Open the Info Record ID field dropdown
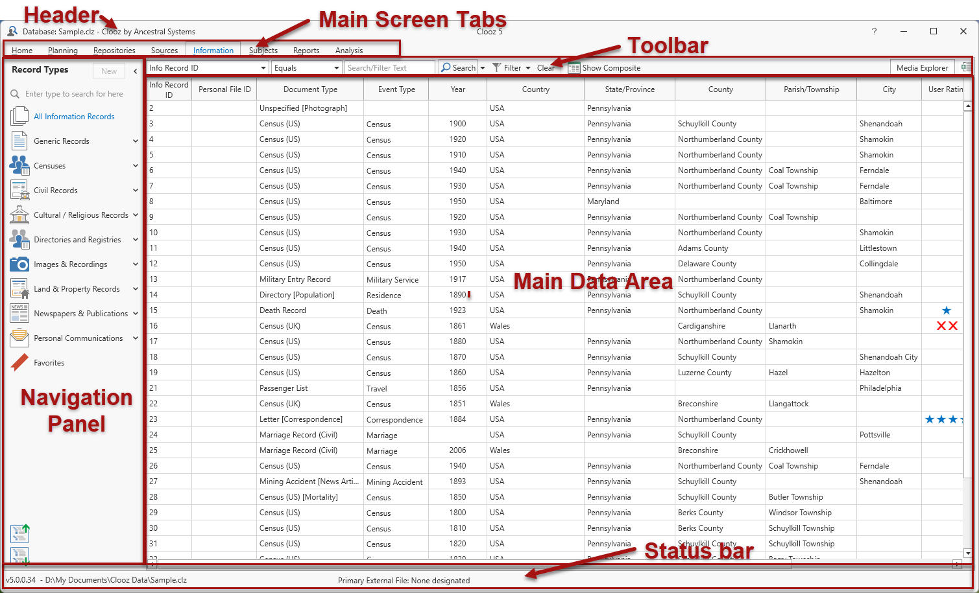Viewport: 979px width, 593px height. coord(263,68)
